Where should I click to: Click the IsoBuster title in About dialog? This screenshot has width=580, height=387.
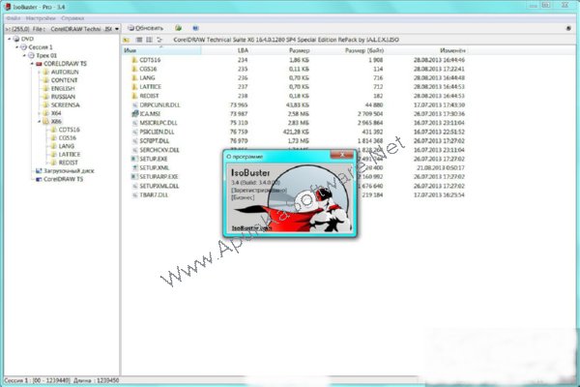click(x=250, y=172)
